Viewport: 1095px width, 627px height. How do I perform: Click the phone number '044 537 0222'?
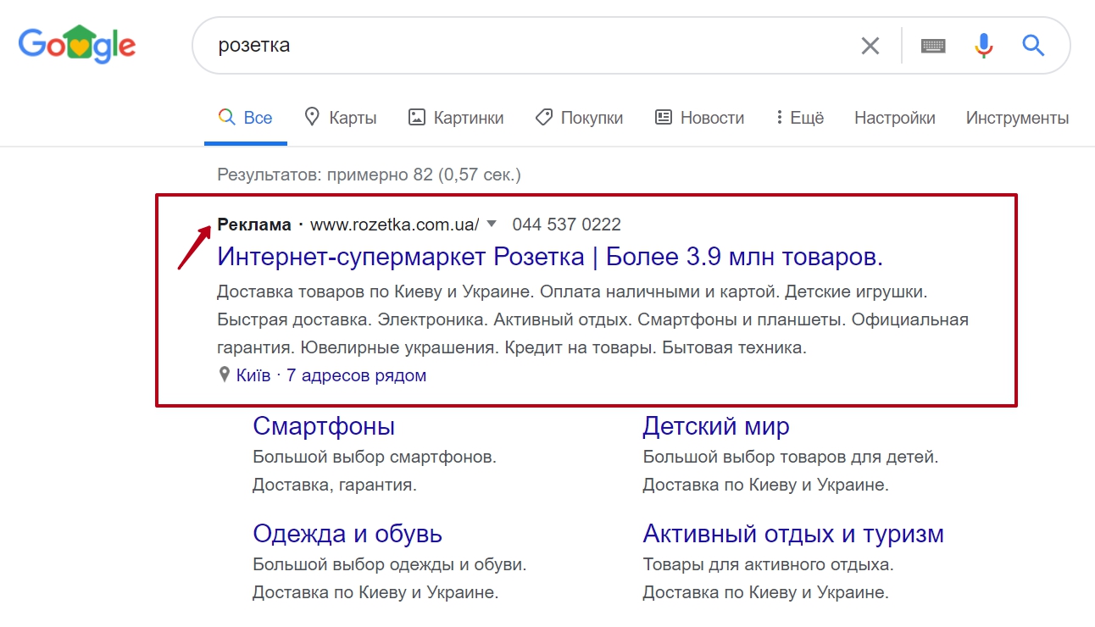pos(567,225)
